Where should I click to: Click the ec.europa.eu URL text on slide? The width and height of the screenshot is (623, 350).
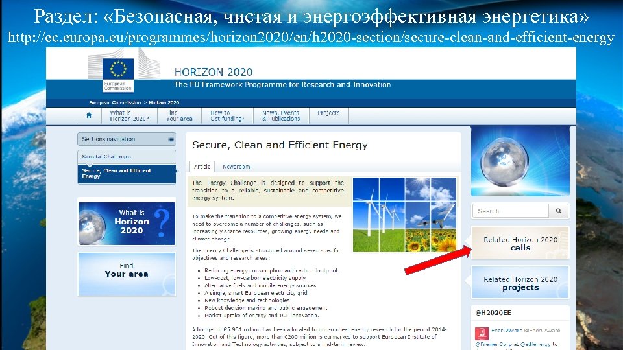311,38
